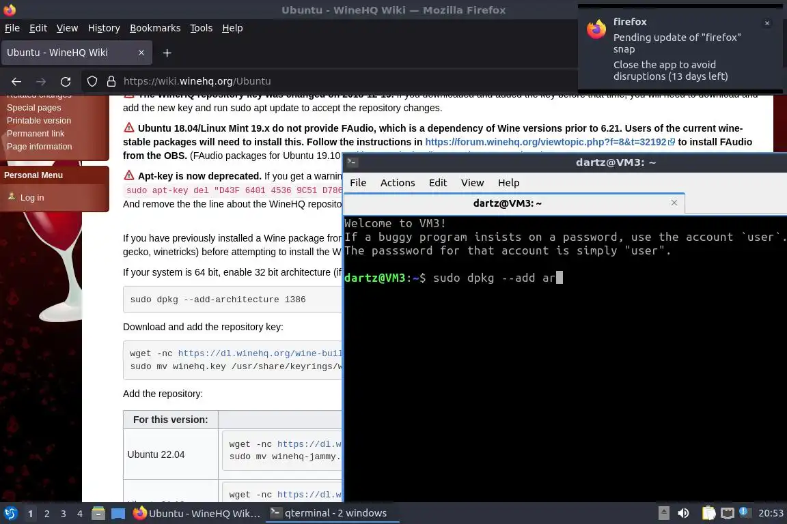Open the Firefox Edit menu
The height and width of the screenshot is (524, 787).
point(38,28)
